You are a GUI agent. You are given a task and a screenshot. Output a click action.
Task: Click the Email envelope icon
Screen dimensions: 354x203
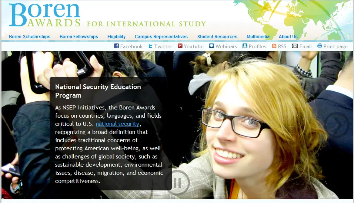(x=295, y=46)
